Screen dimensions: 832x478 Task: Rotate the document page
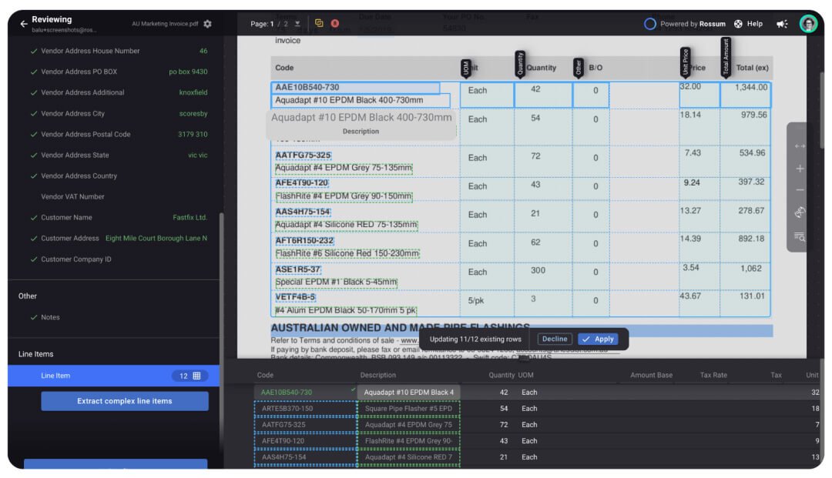(799, 212)
